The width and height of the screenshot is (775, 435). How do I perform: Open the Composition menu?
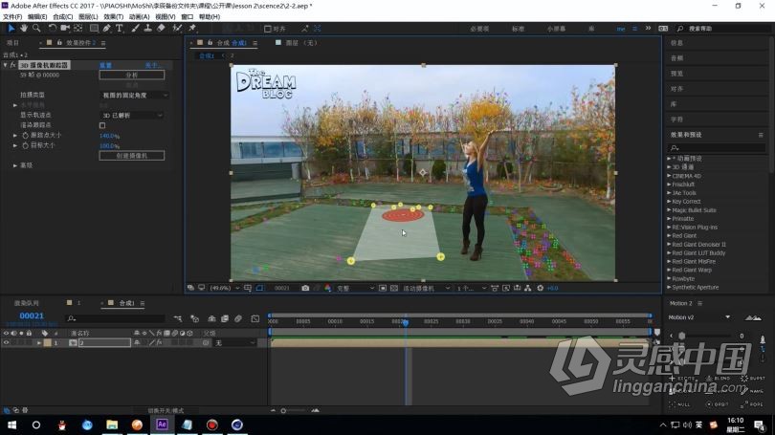(x=63, y=17)
